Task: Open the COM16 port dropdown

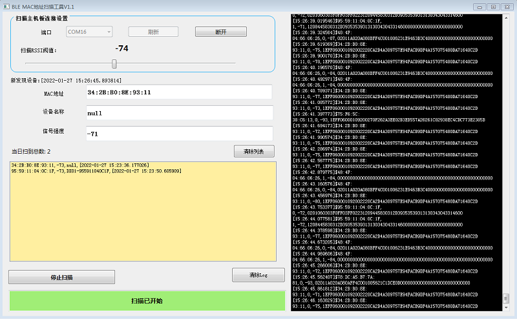Action: coord(89,32)
